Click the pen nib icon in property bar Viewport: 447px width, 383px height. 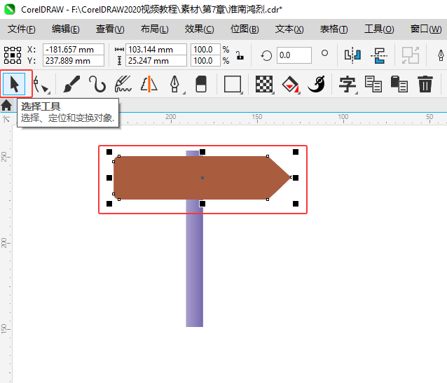441,55
